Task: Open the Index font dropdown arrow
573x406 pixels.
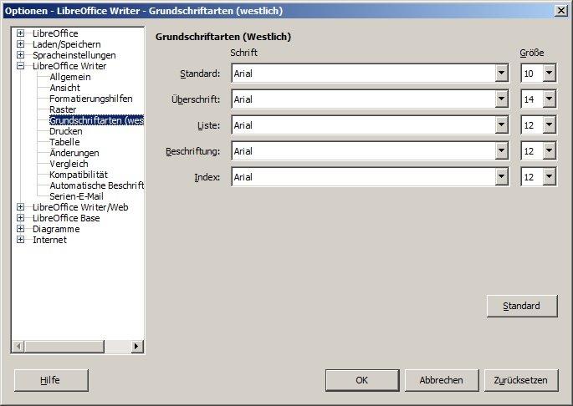Action: pyautogui.click(x=501, y=177)
